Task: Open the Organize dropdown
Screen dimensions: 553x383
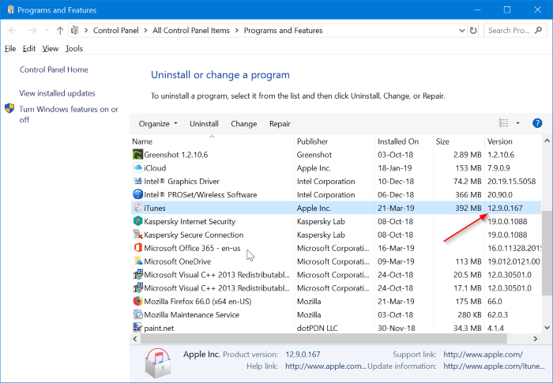Action: click(x=158, y=124)
